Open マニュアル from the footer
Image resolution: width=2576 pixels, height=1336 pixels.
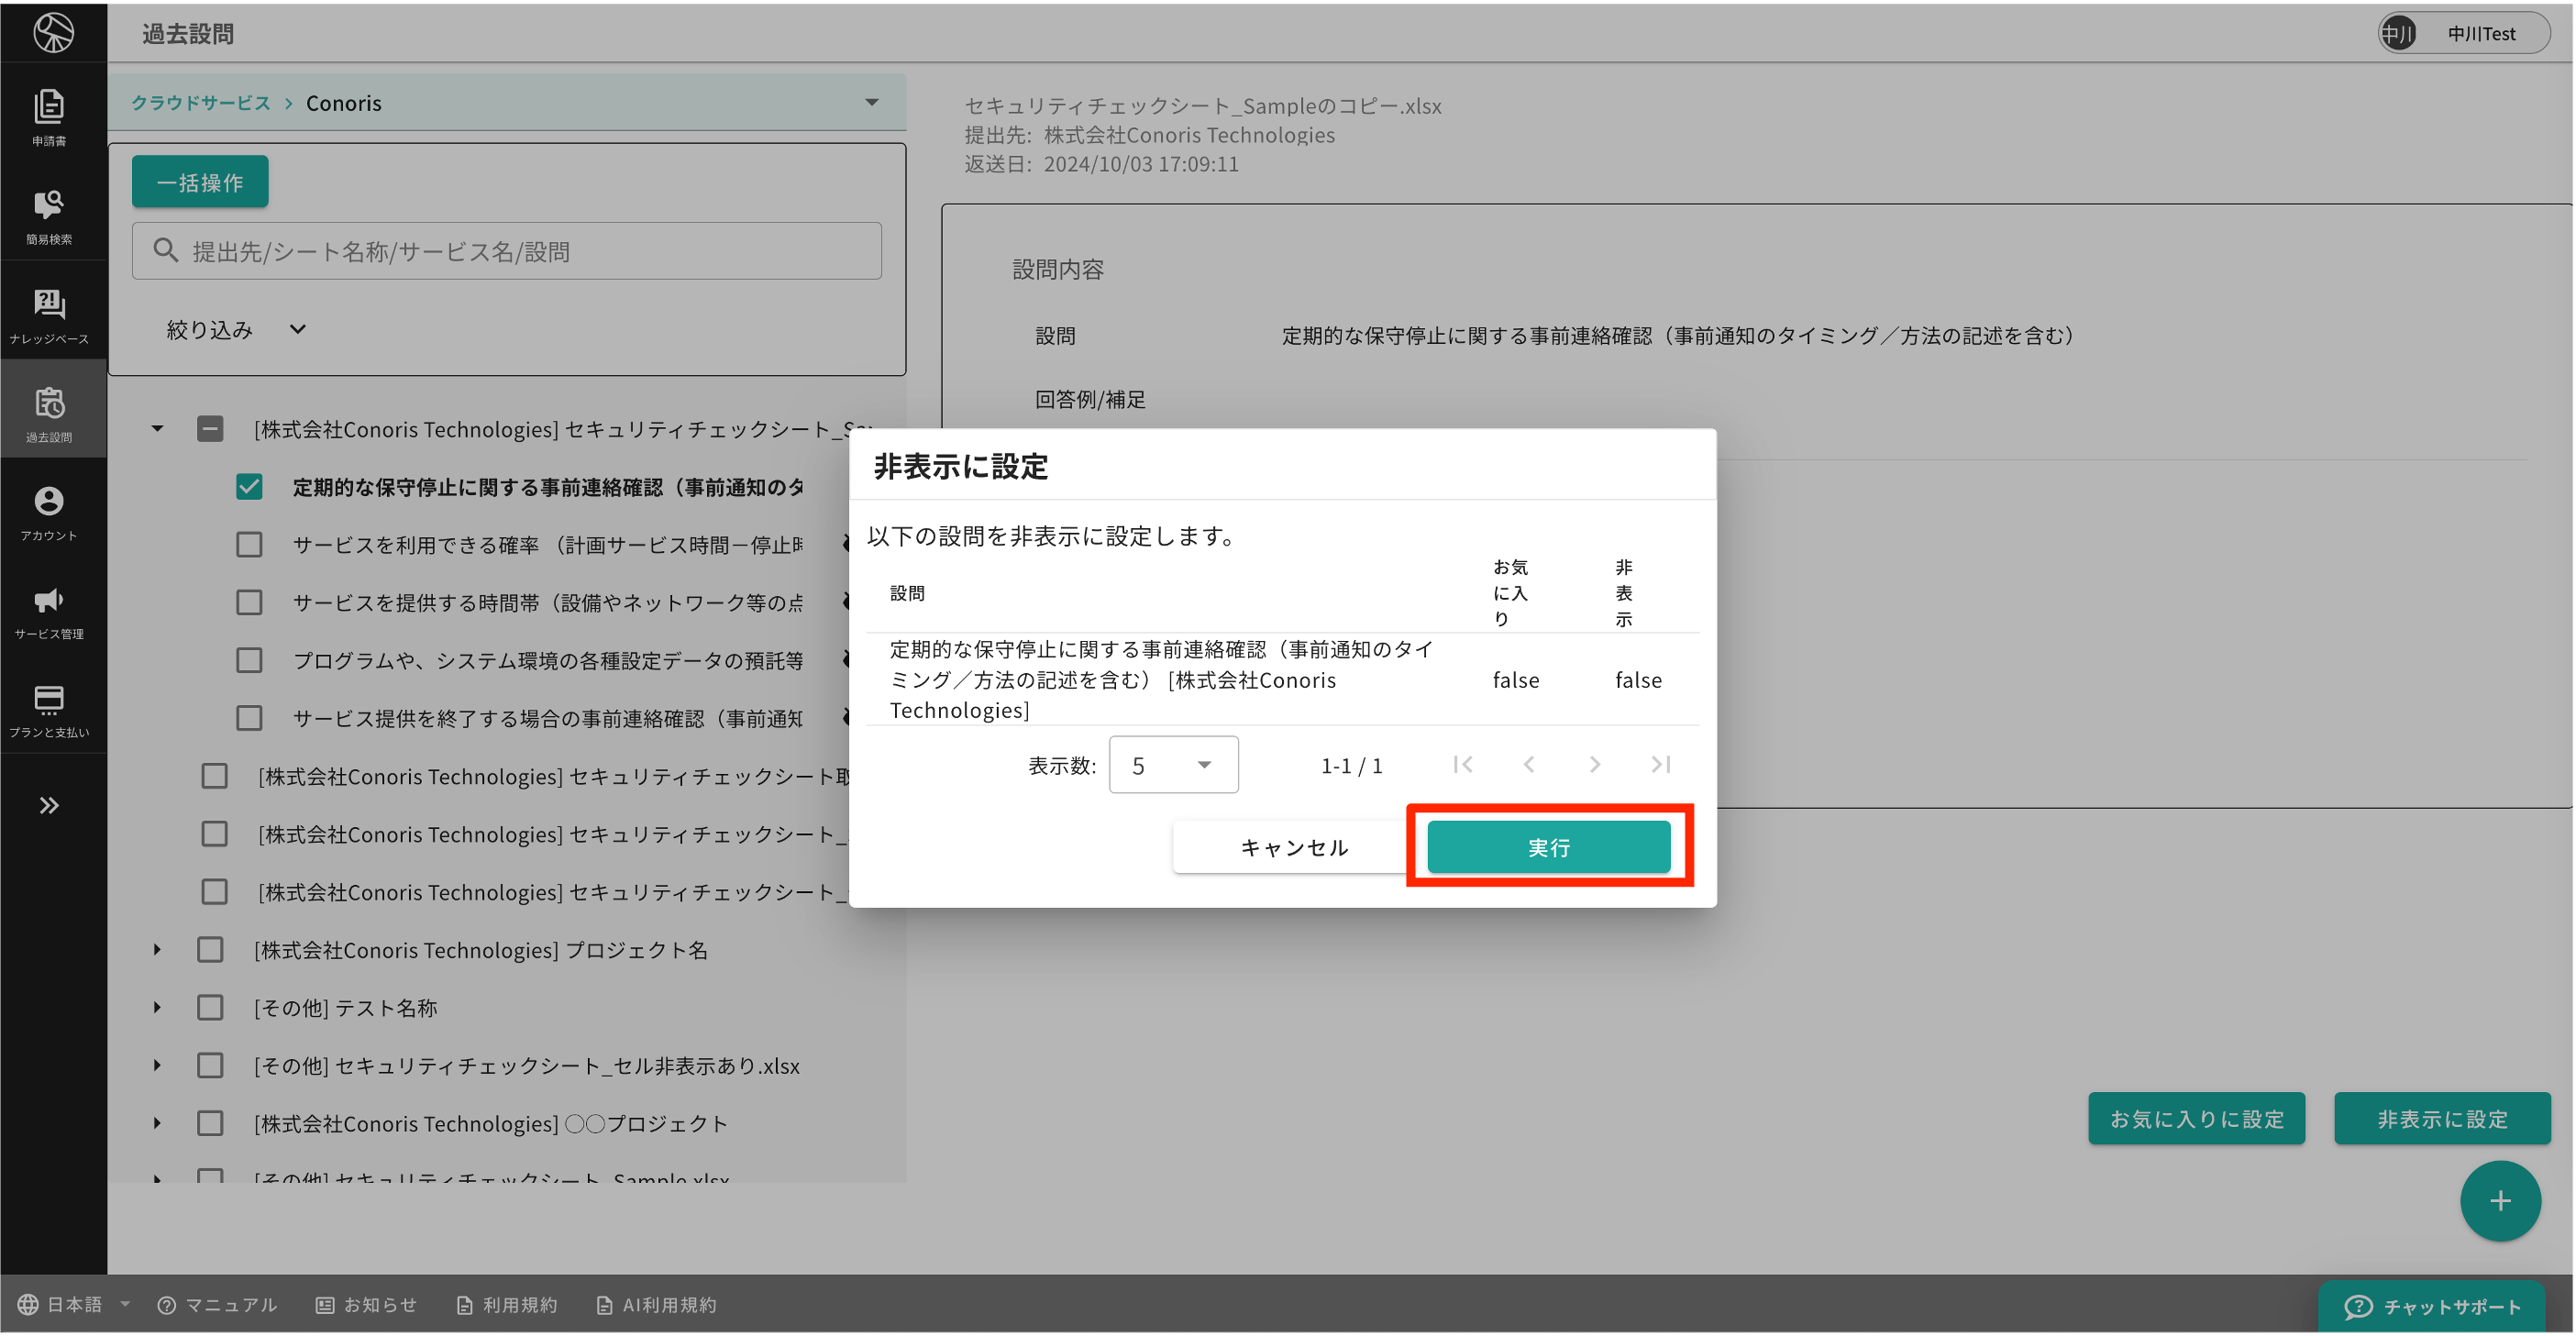[216, 1304]
